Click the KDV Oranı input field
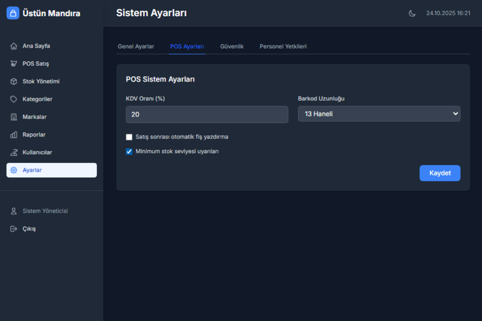The image size is (482, 321). (x=207, y=114)
